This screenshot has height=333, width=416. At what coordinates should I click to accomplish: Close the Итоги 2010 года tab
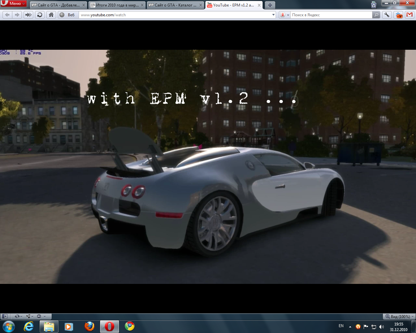click(142, 5)
